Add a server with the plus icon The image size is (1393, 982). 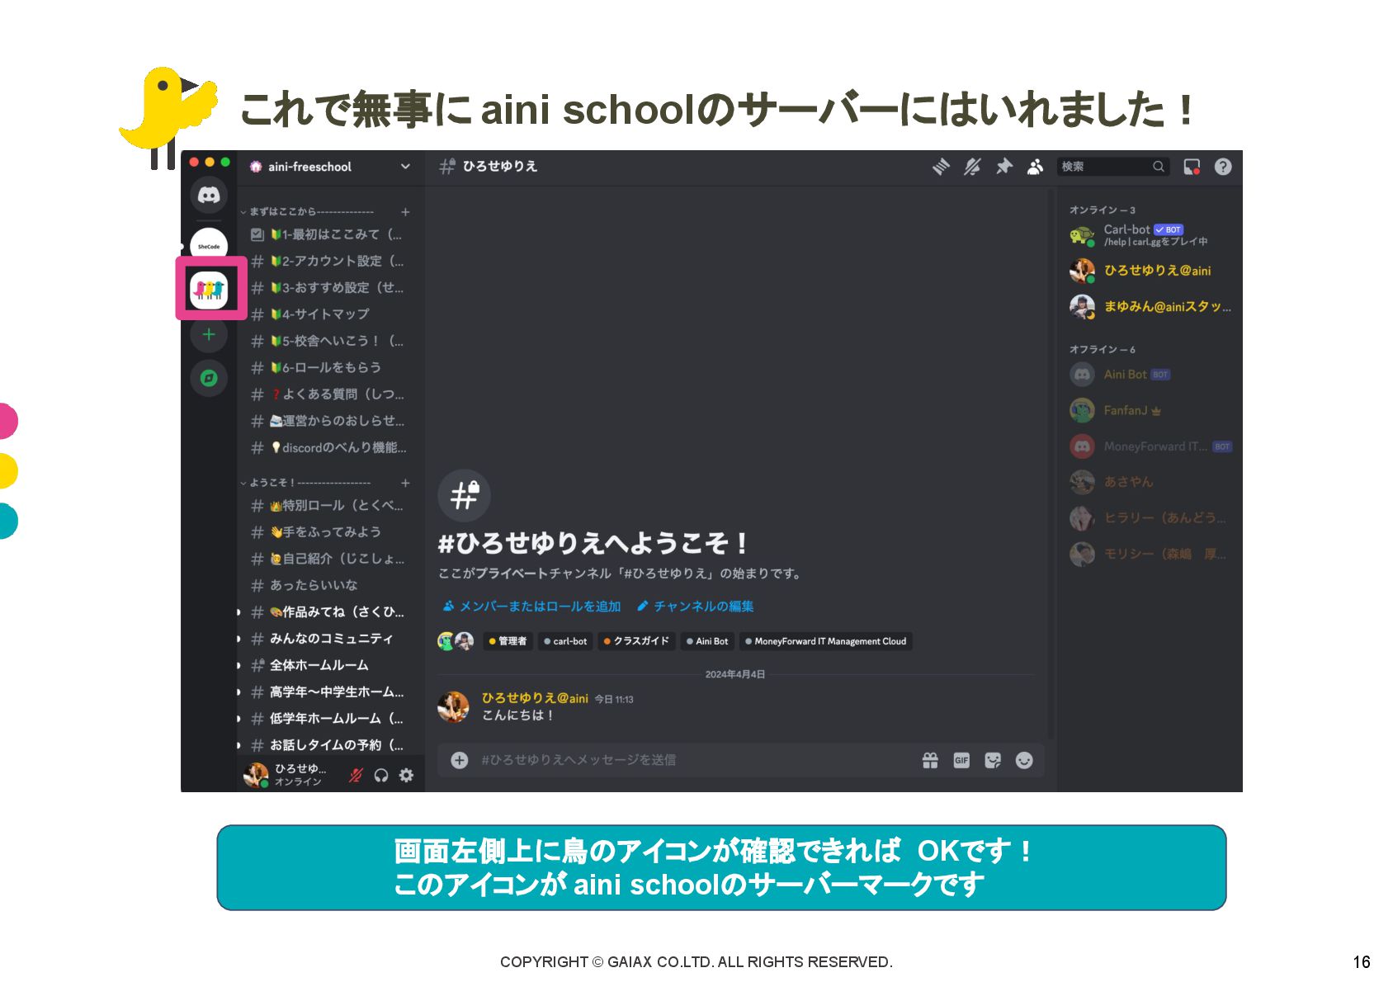click(x=209, y=334)
